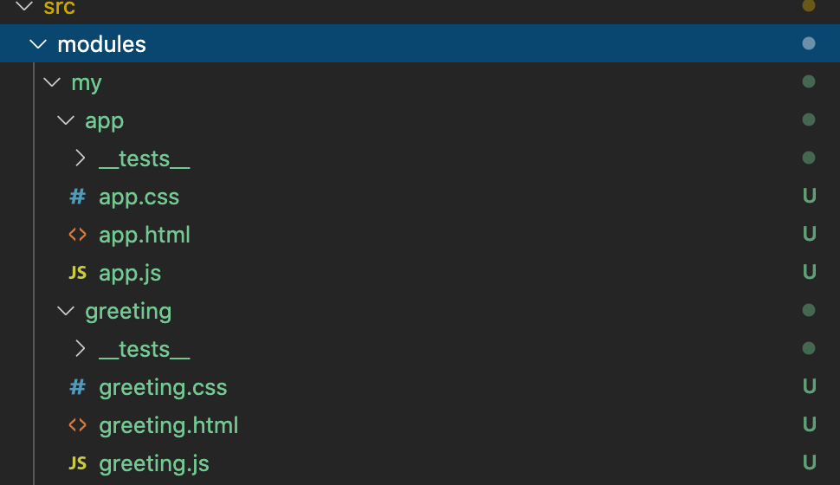Expand the __tests__ folder under app
The width and height of the screenshot is (840, 485).
point(80,158)
